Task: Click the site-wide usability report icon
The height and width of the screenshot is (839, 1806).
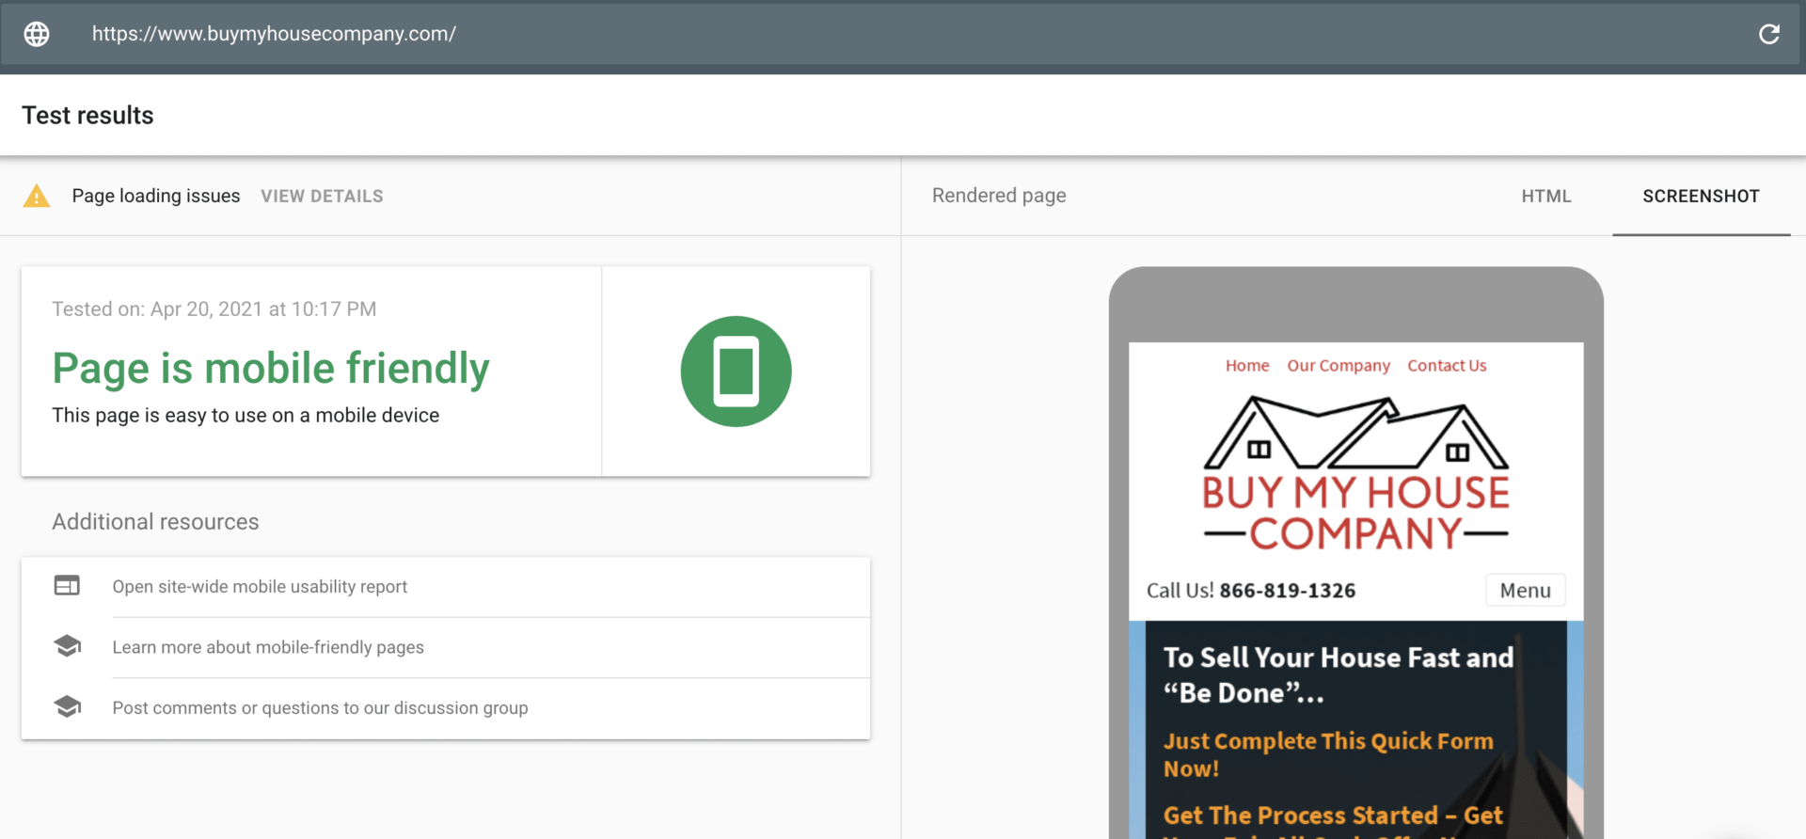Action: click(x=67, y=586)
